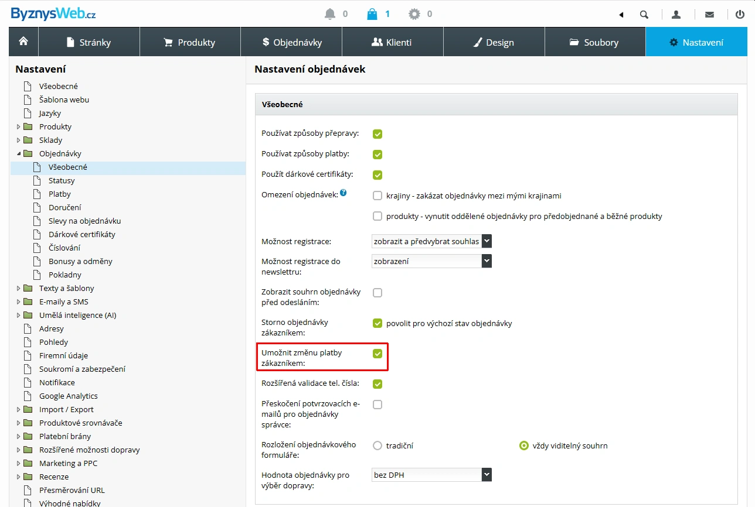Switch to the Objednávky main tab
755x507 pixels.
click(291, 42)
